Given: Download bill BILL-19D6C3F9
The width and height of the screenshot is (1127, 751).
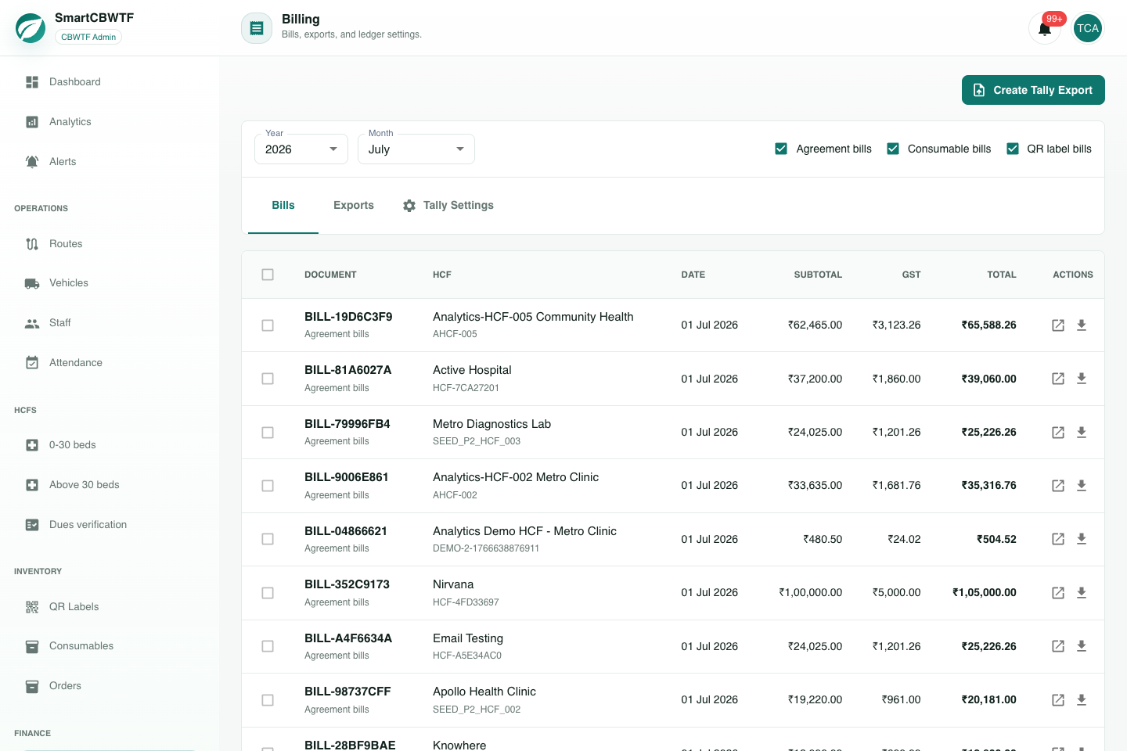Looking at the screenshot, I should tap(1082, 325).
